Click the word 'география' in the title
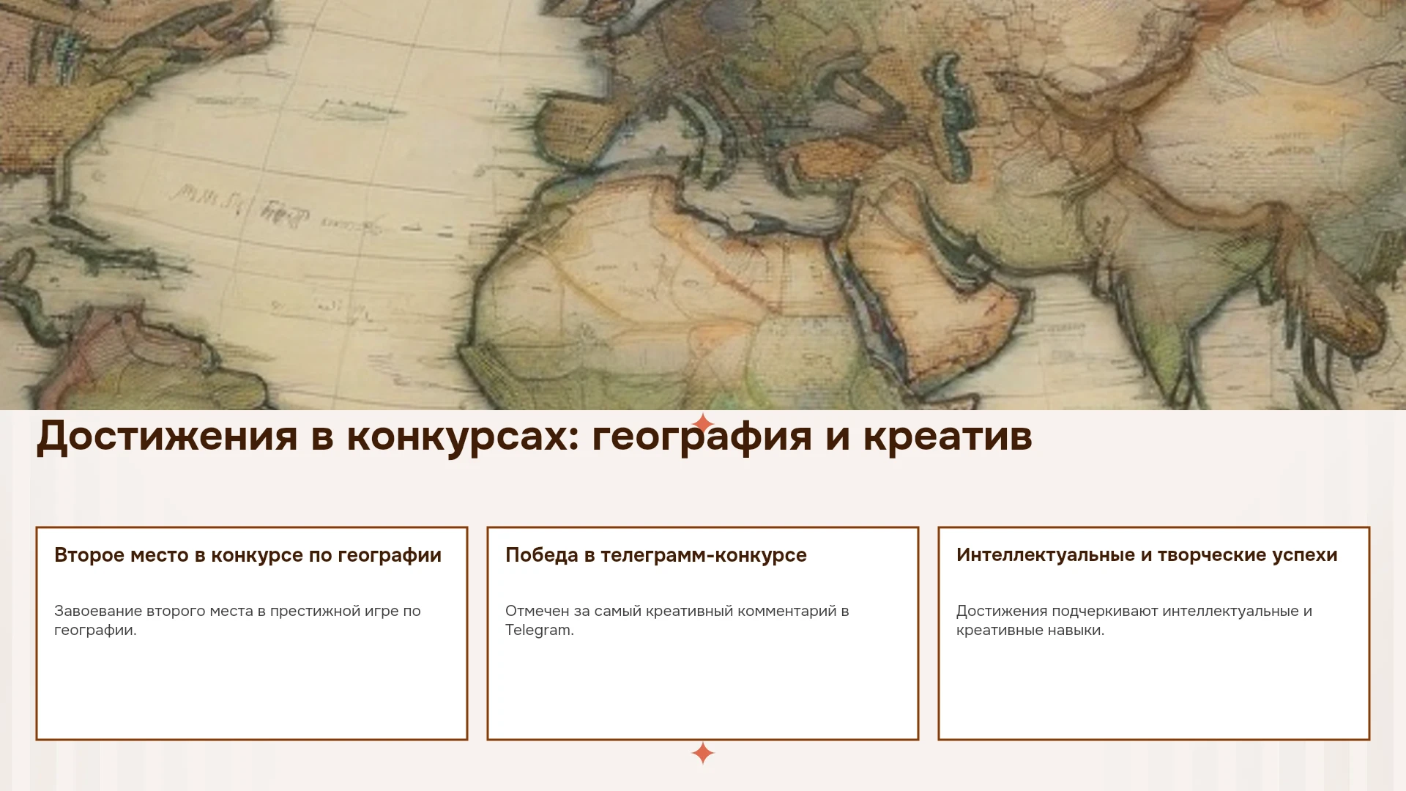1406x791 pixels. coord(702,438)
